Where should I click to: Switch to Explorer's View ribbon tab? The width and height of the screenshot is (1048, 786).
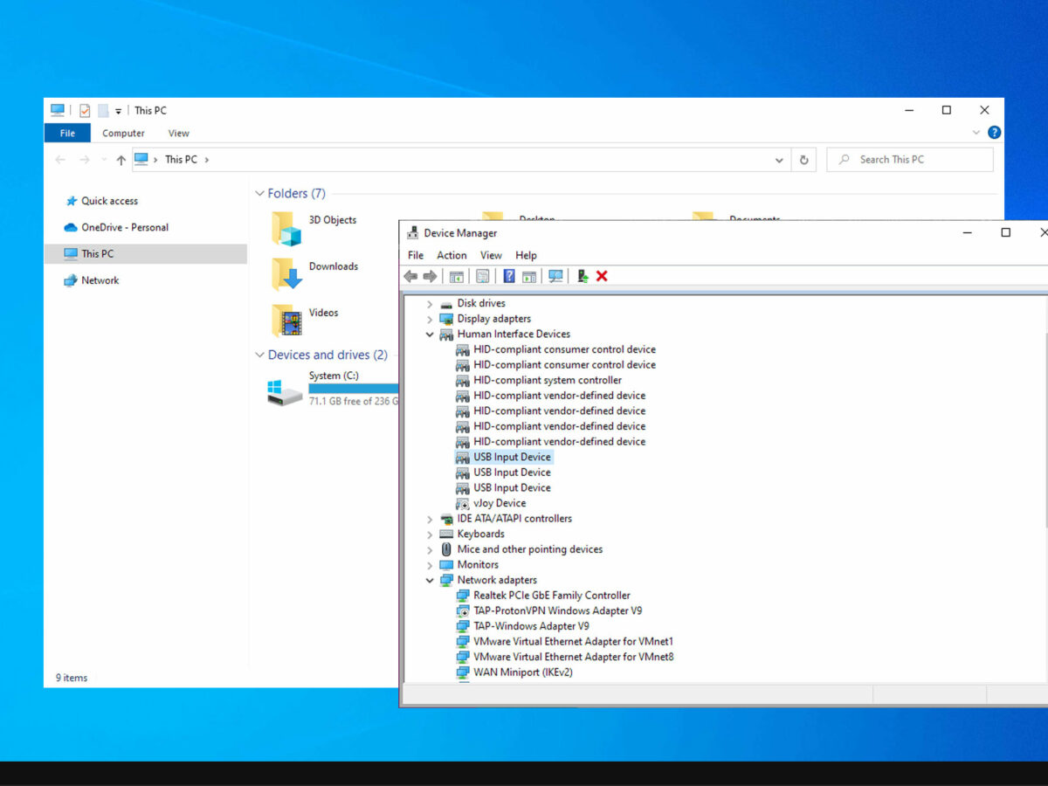[179, 134]
